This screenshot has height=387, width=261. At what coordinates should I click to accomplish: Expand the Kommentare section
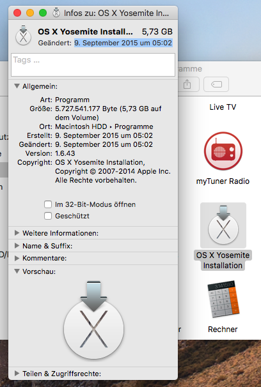coord(17,258)
